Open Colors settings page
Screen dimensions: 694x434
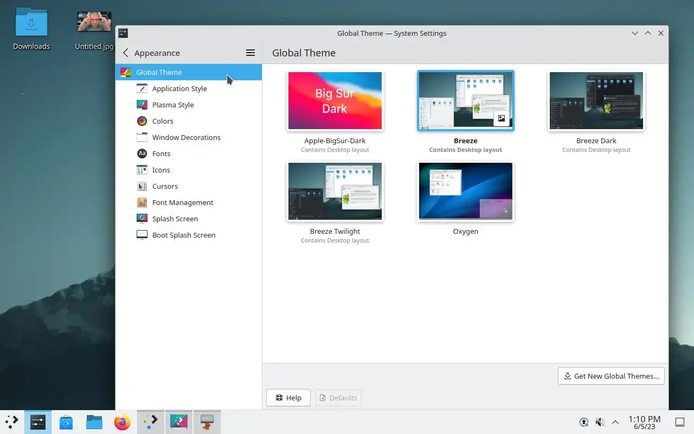click(x=189, y=121)
